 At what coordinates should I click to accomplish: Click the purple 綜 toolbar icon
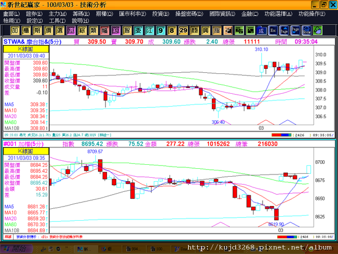(x=115, y=30)
